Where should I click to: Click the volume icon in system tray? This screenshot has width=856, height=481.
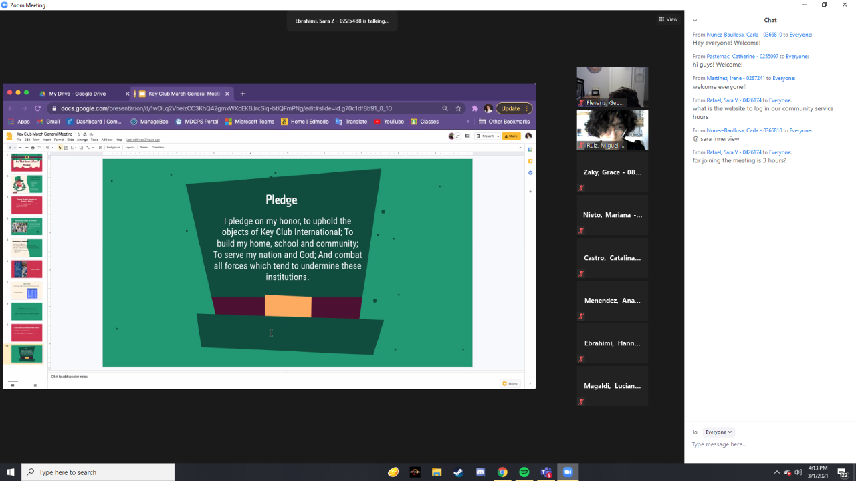pos(798,472)
